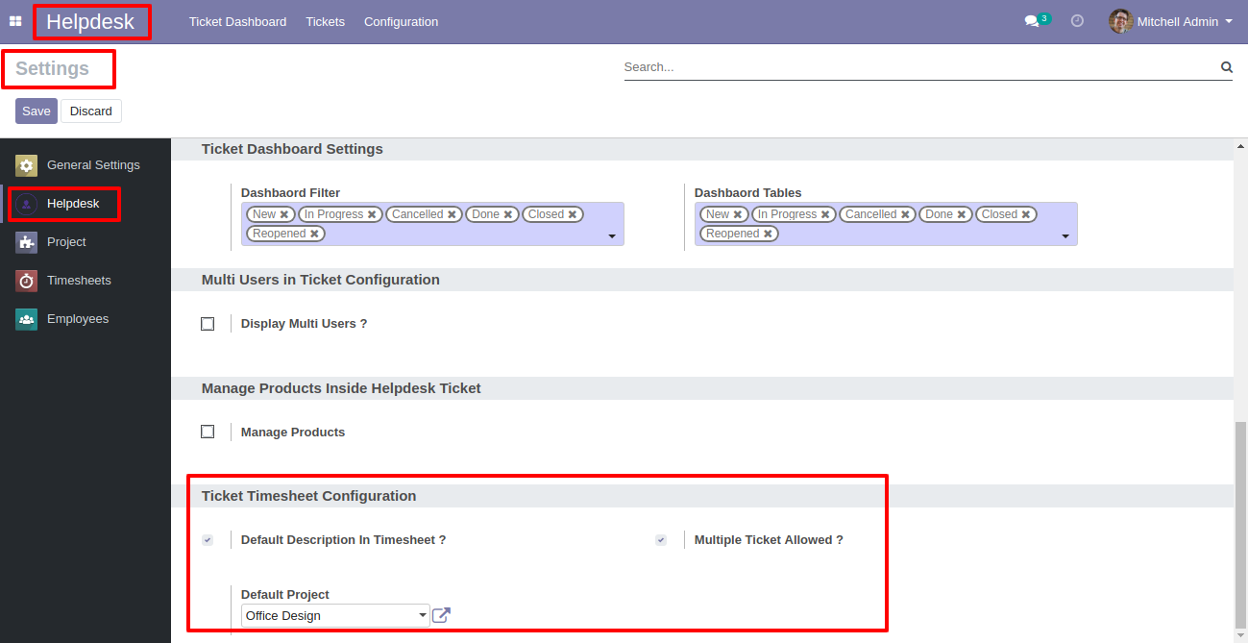Expand Dashbaord Tables dropdown arrow

(1065, 236)
